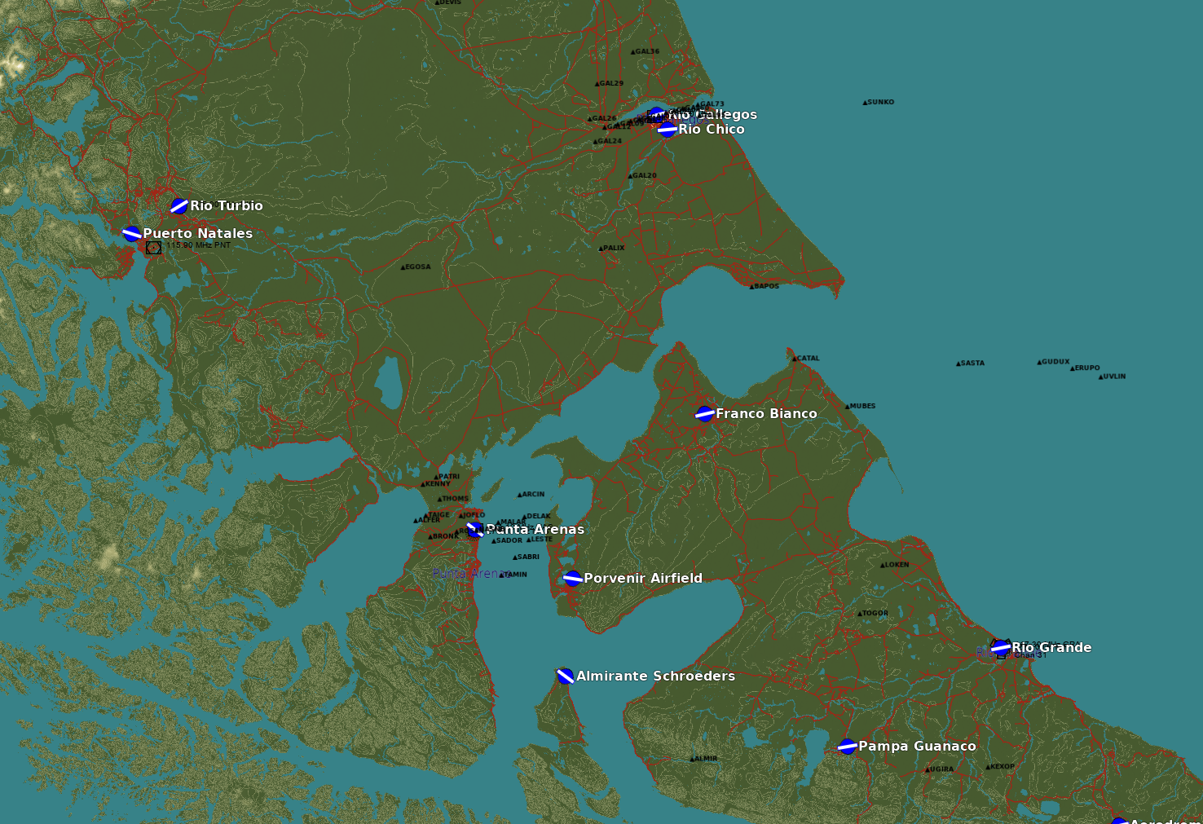Click the GAL36 waypoint label

click(647, 51)
